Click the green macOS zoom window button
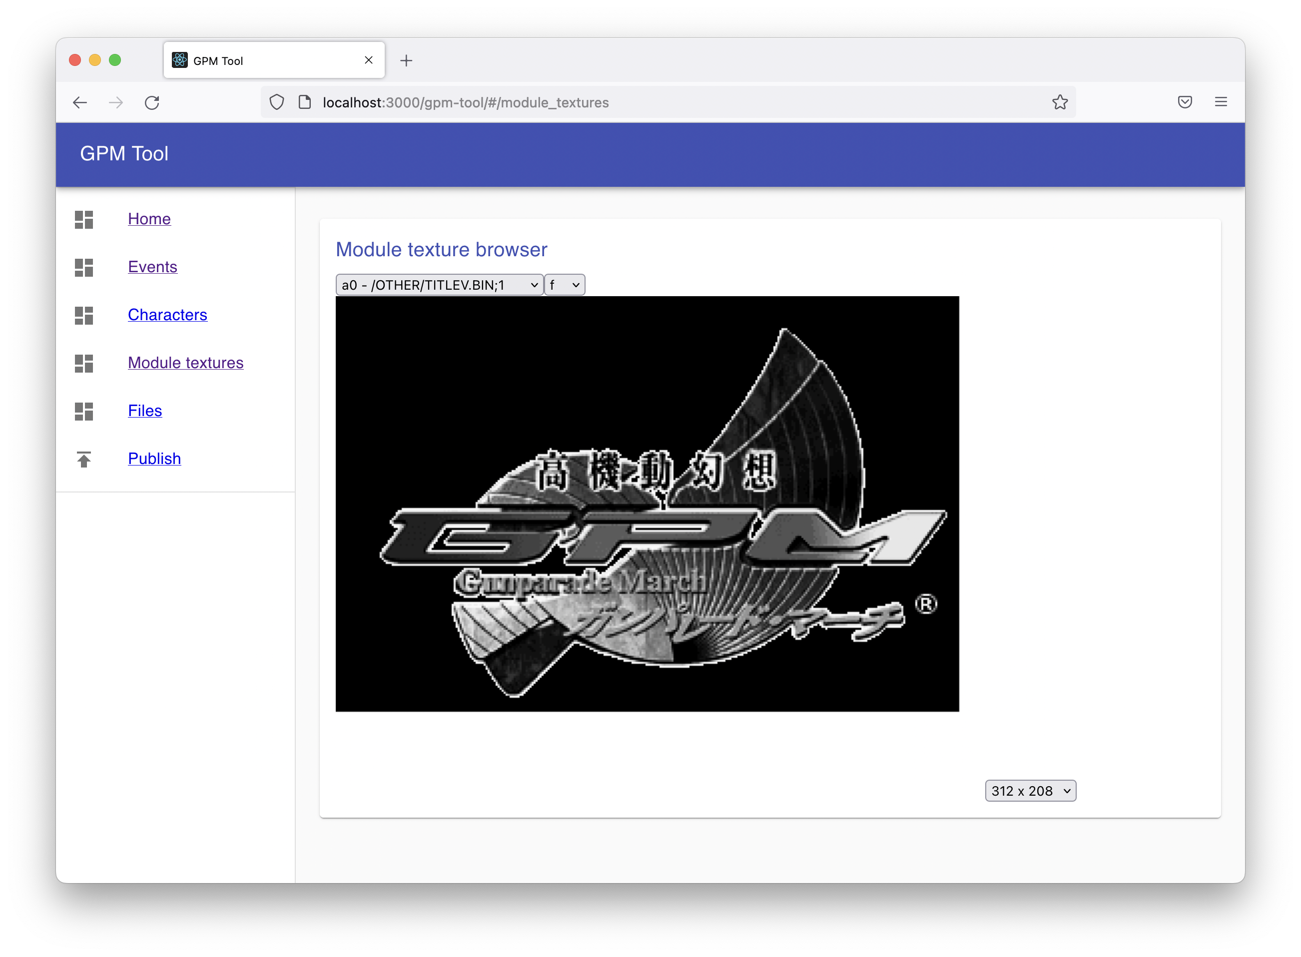The width and height of the screenshot is (1301, 957). click(x=115, y=60)
